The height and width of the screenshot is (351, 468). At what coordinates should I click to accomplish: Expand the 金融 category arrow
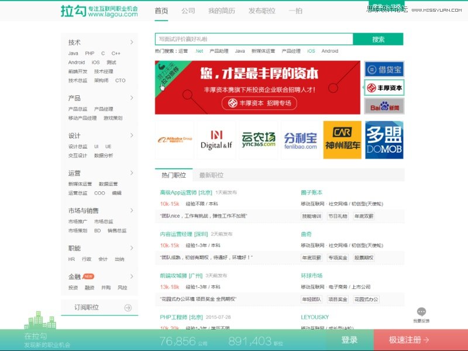coord(132,276)
